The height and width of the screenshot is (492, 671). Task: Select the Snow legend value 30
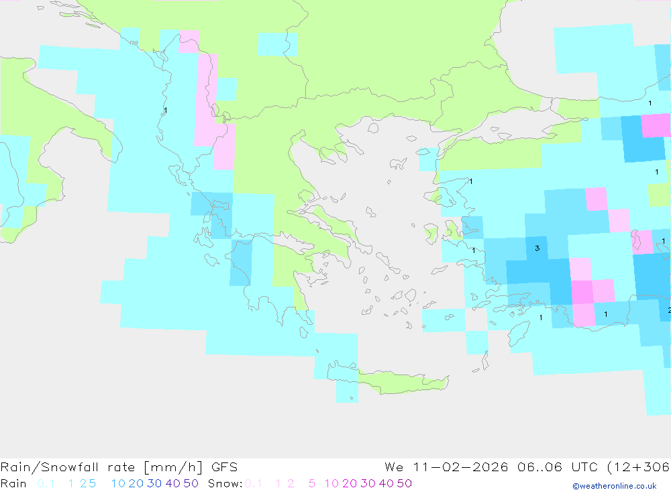368,483
